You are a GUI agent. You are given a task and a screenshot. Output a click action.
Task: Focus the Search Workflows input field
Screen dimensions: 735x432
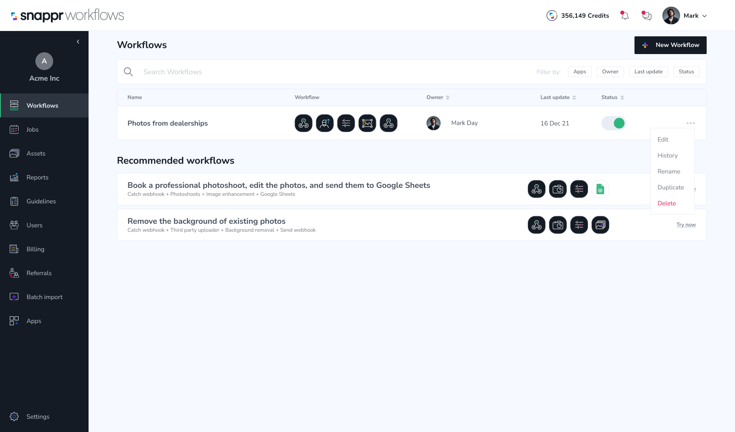[x=310, y=72]
